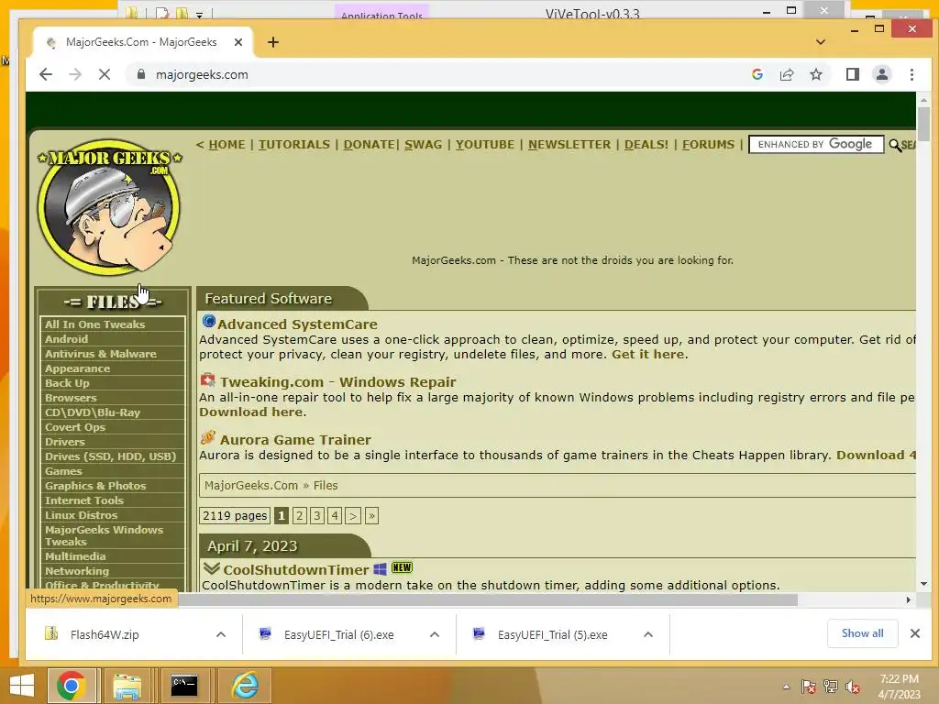Select the MajorGeeks.Com browser tab
This screenshot has width=939, height=704.
coord(144,42)
